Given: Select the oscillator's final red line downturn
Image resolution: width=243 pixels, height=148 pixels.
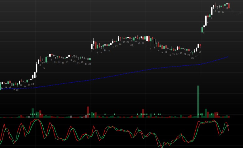Looking at the screenshot, I should coord(228,128).
